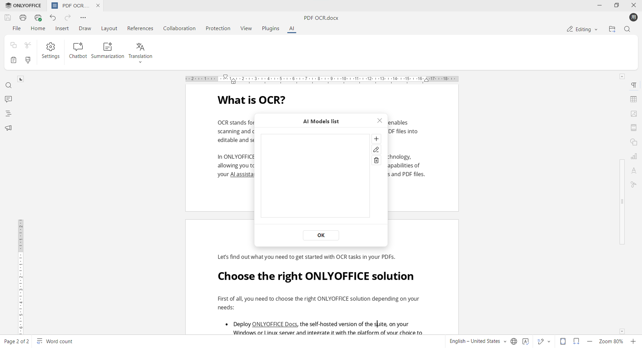Switch to the Layout tab
The image size is (642, 348).
(109, 29)
